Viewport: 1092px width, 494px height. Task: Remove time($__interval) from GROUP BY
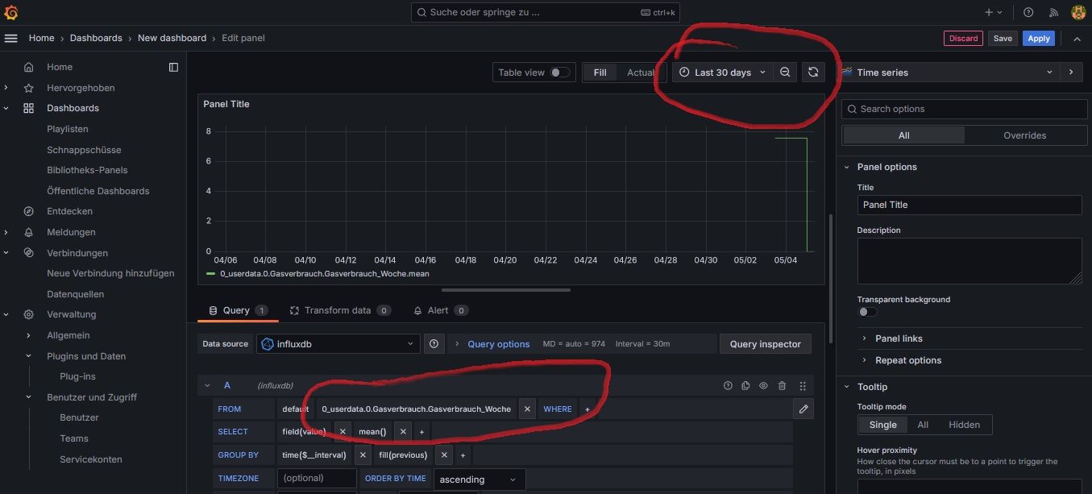click(363, 455)
